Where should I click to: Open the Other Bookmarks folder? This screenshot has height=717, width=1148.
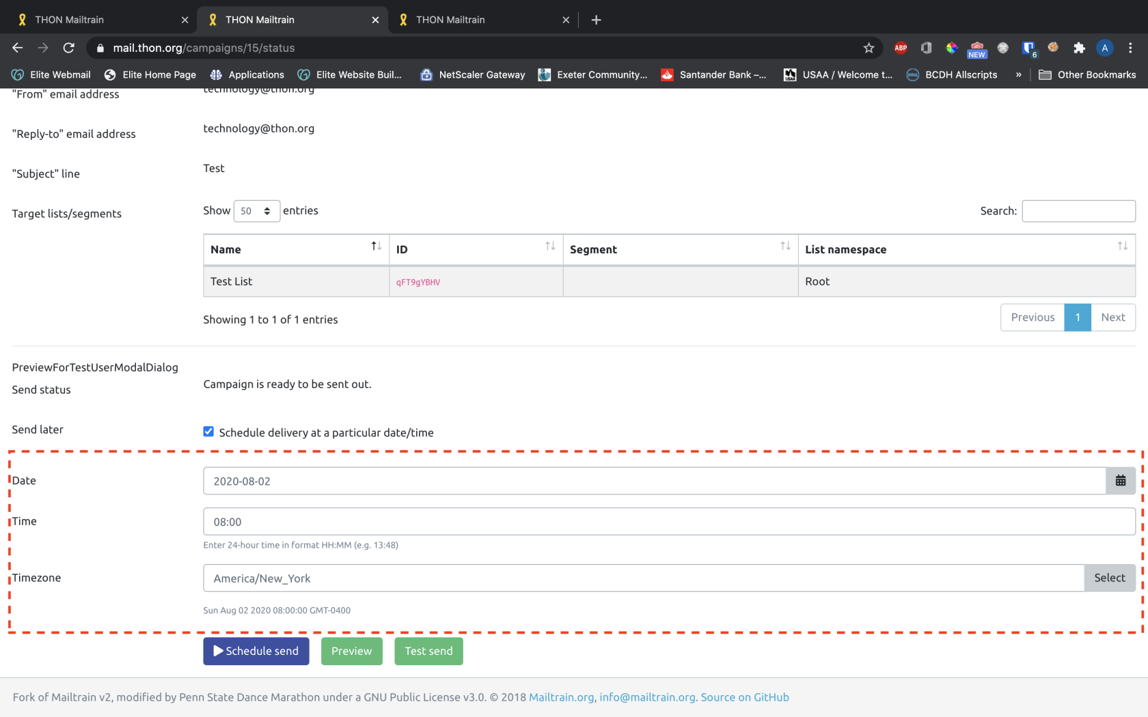(x=1087, y=74)
